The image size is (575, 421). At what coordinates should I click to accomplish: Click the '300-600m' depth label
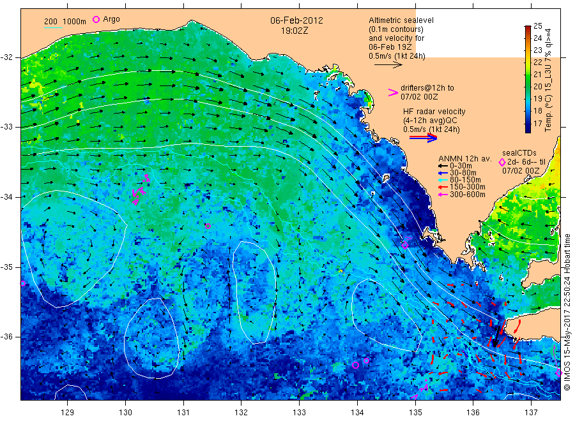pos(468,195)
